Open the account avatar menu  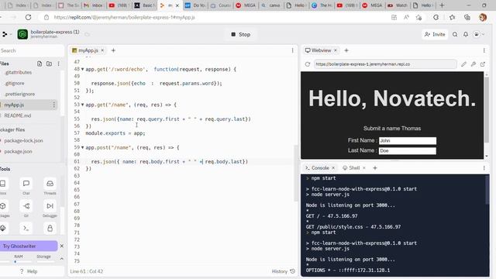coord(478,34)
